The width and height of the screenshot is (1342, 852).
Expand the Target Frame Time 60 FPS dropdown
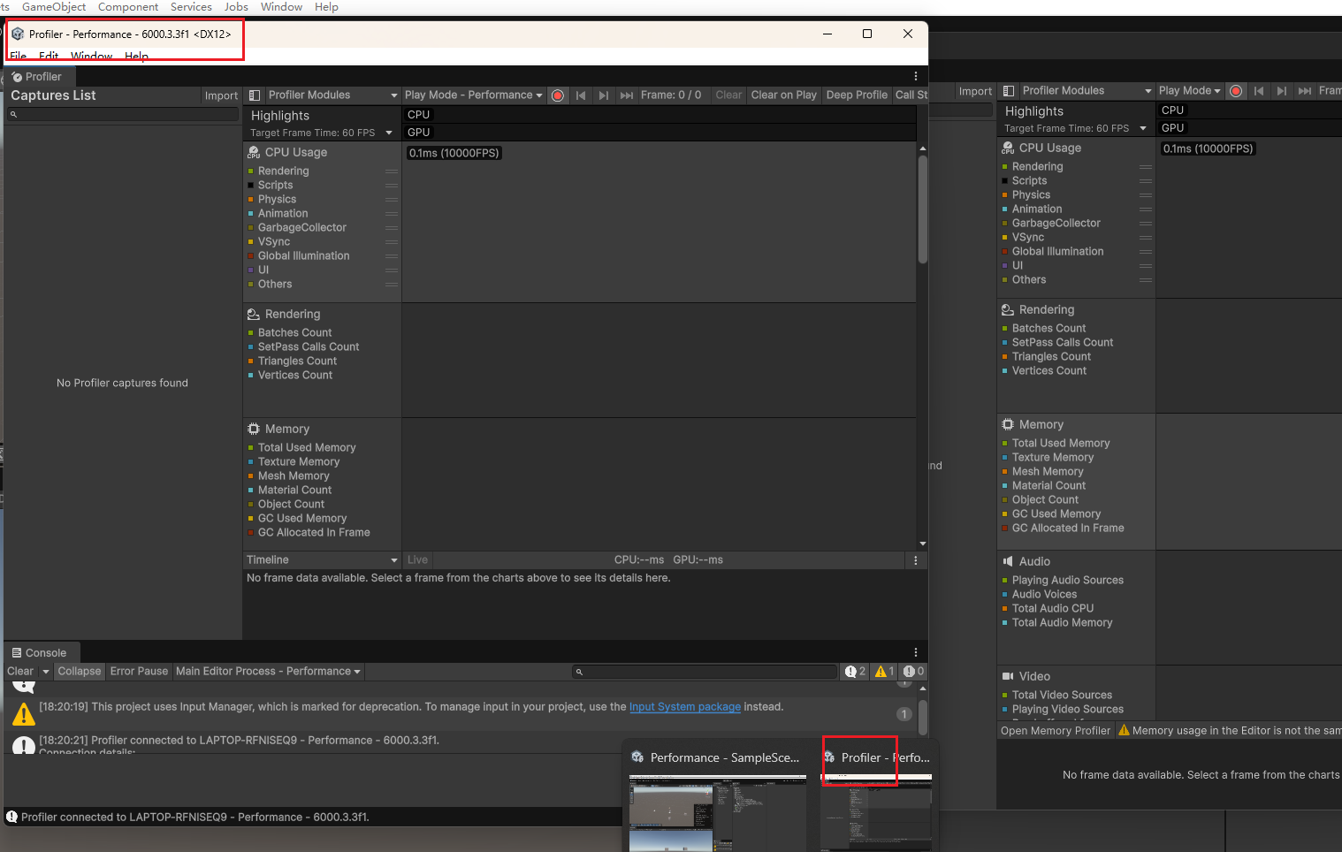[x=389, y=133]
